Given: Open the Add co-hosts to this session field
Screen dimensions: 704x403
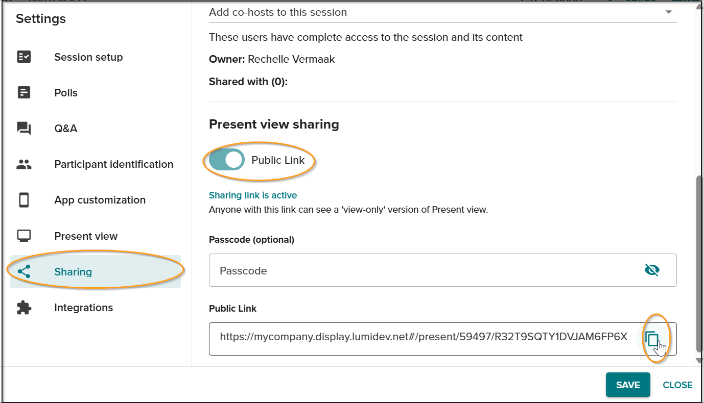Looking at the screenshot, I should point(443,12).
